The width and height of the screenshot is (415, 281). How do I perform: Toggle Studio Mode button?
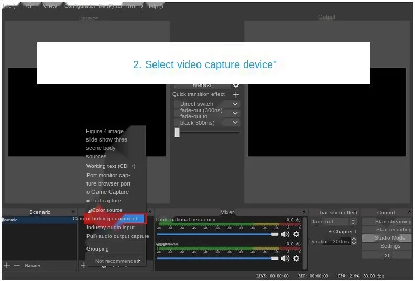(387, 238)
